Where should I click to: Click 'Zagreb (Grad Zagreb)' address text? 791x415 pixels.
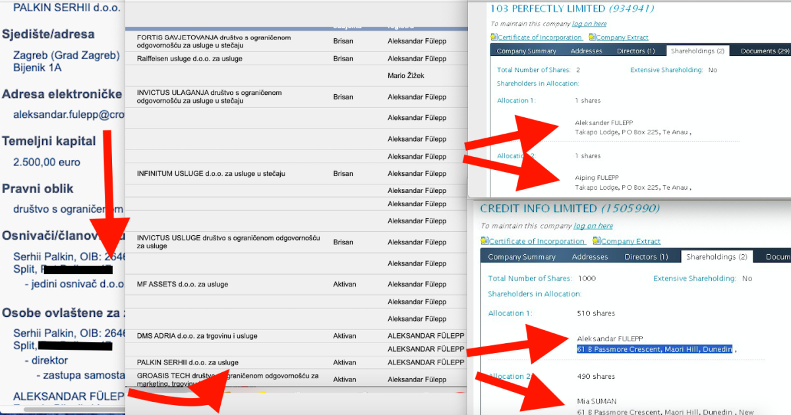(x=67, y=55)
